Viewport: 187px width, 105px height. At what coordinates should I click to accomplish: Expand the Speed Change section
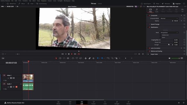(155, 24)
